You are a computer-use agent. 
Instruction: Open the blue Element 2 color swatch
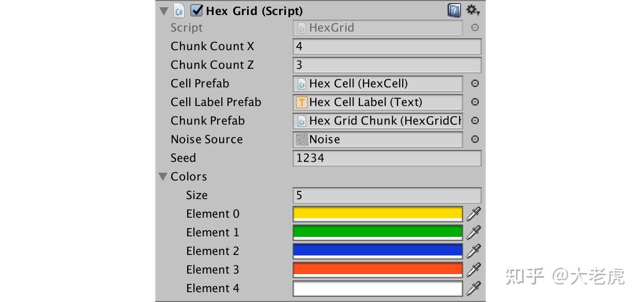click(x=377, y=251)
